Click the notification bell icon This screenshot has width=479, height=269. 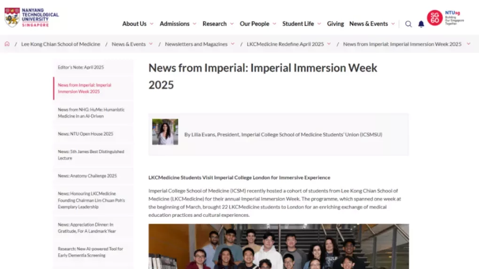[421, 24]
